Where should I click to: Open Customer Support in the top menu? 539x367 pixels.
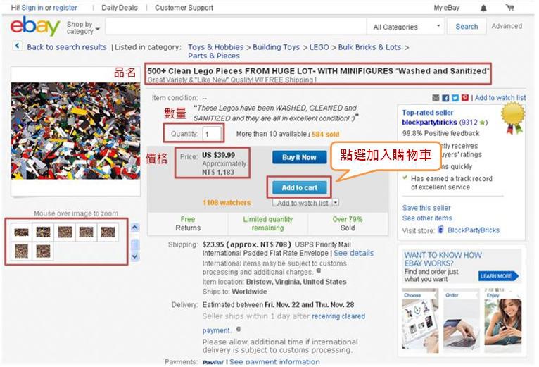point(184,8)
